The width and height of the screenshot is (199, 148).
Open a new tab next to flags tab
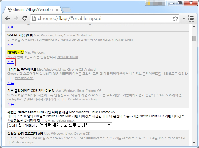67,9
